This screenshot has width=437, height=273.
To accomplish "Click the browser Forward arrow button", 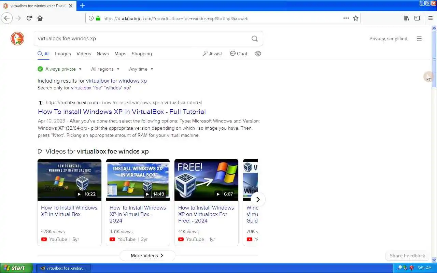I will tap(18, 18).
